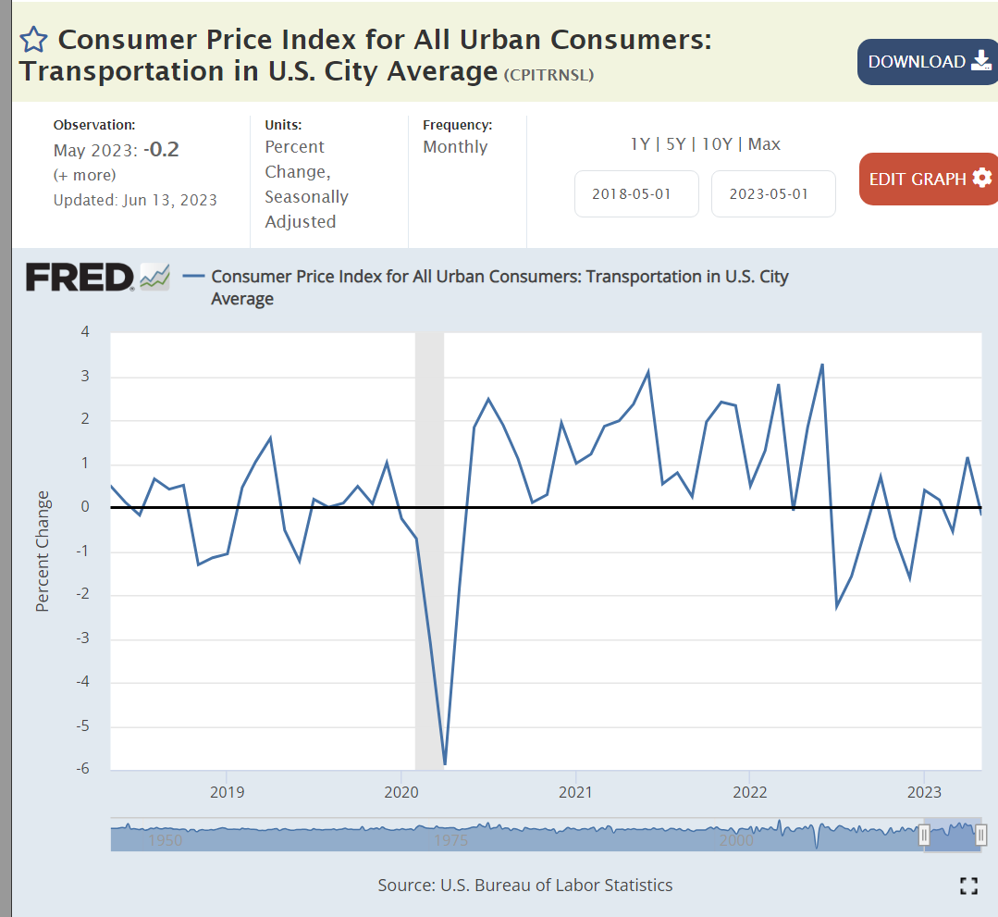
Task: Click the fullscreen icon below chart
Action: 968,886
